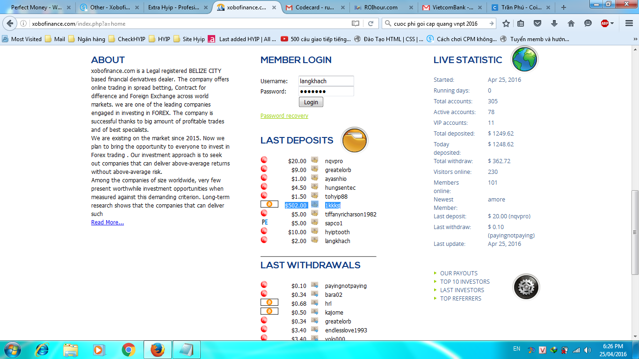Open the Windows Start menu
The image size is (639, 359).
pos(12,350)
